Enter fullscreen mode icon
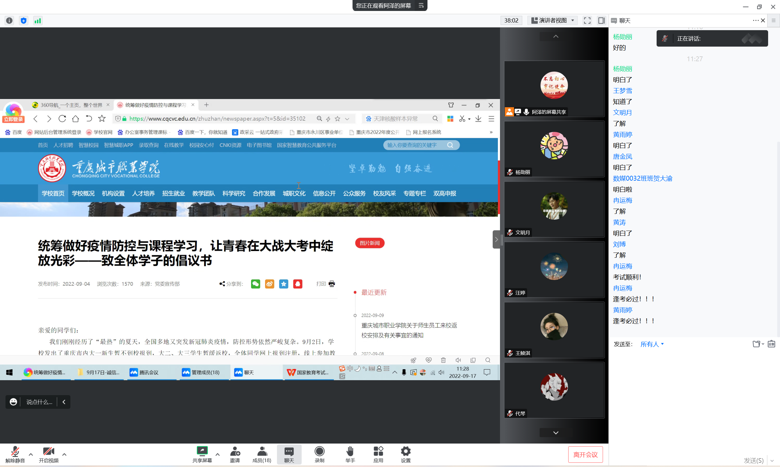This screenshot has width=780, height=467. coord(587,21)
